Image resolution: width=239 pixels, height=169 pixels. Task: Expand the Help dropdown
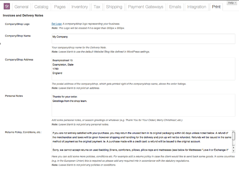232,3
